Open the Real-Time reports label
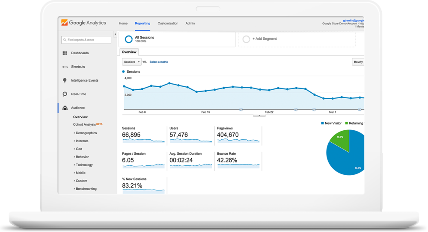Viewport: 428px width, 232px height. tap(79, 94)
